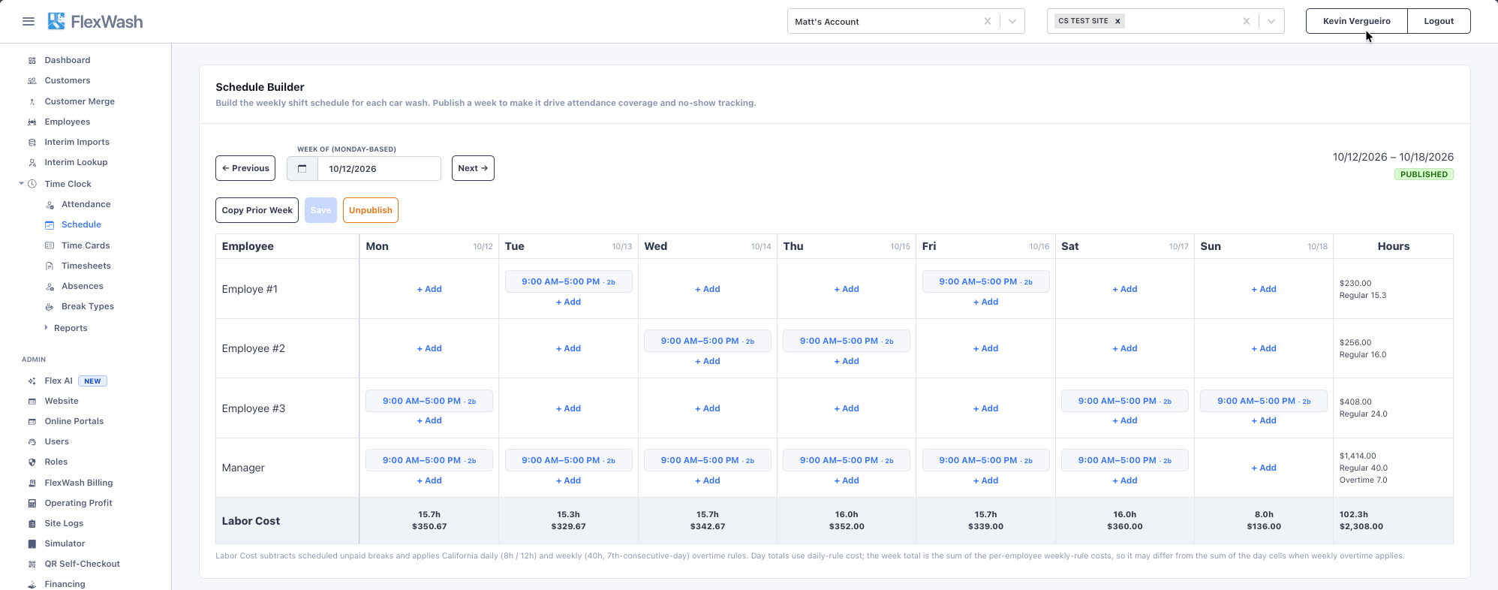The image size is (1498, 590).
Task: Click the Kevin Vergueiro user button
Action: click(1357, 21)
